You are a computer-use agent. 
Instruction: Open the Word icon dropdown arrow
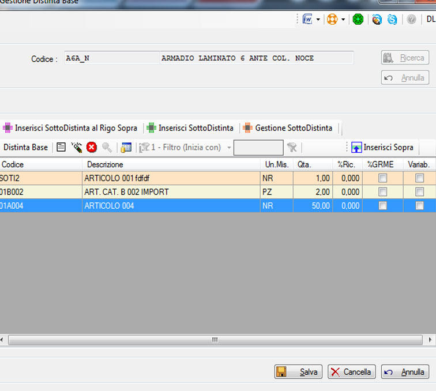pyautogui.click(x=318, y=20)
